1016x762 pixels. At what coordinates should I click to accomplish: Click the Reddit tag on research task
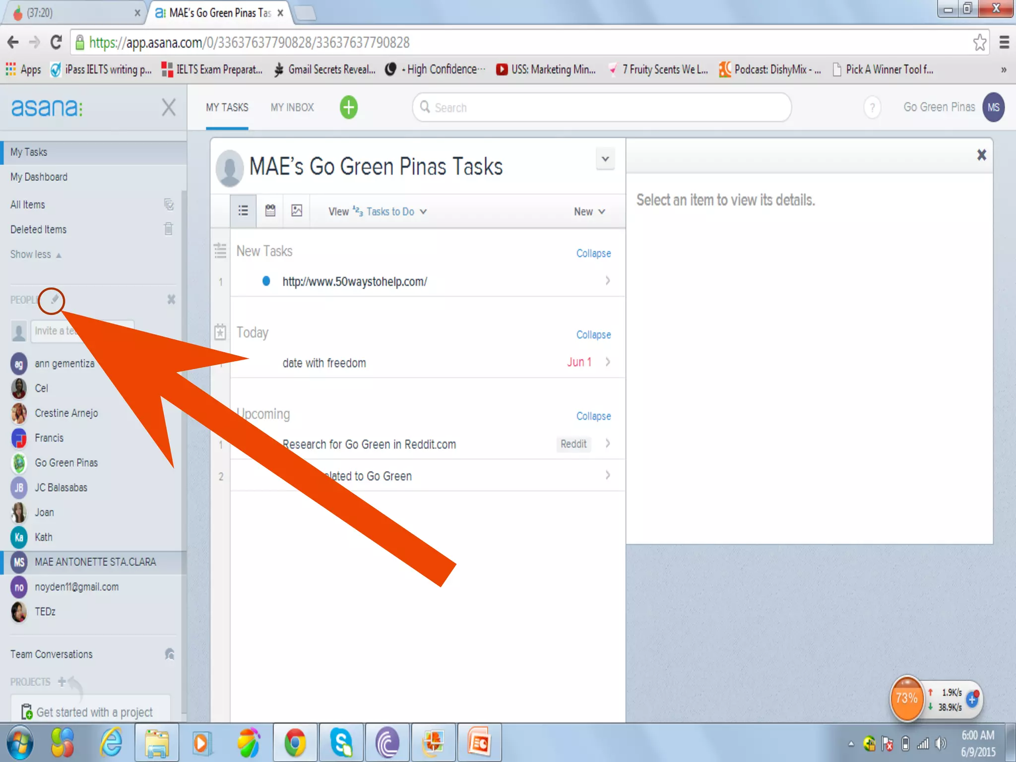tap(573, 444)
